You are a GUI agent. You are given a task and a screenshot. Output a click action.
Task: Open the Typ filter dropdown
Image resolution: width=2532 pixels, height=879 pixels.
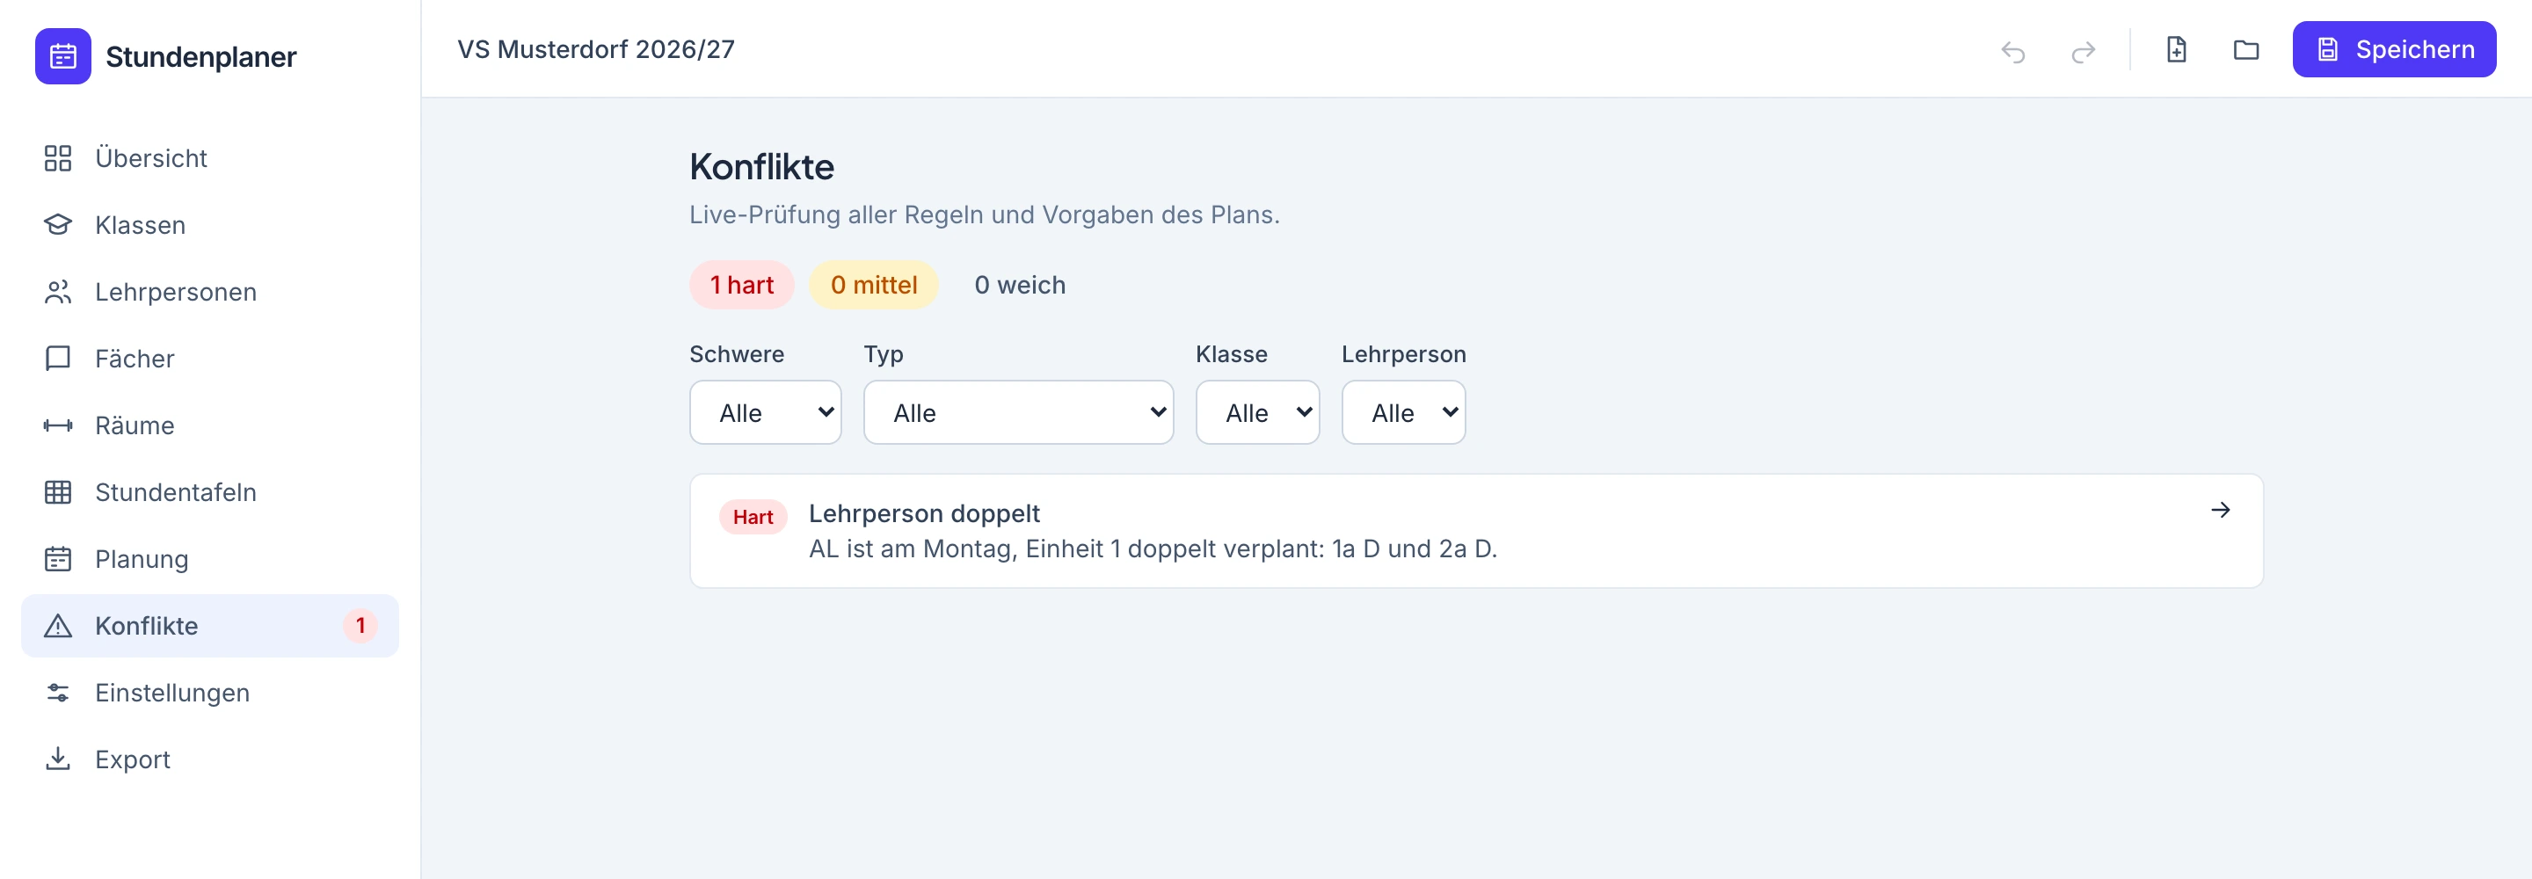tap(1018, 413)
